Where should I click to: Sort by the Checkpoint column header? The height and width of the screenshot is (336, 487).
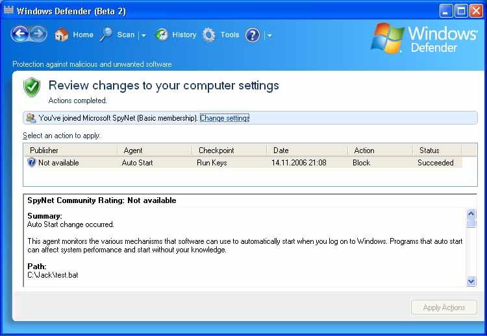point(229,150)
